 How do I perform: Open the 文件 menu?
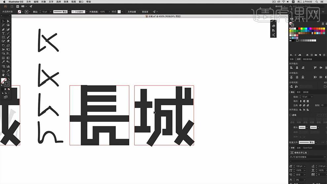[x=28, y=2]
